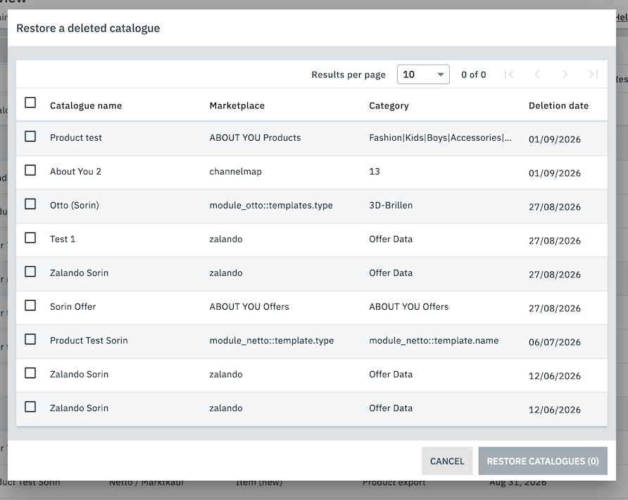This screenshot has width=628, height=500.
Task: Jump to the last results page
Action: point(594,74)
